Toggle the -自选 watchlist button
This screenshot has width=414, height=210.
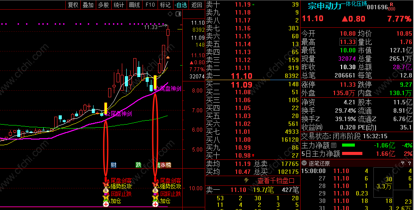pos(181,5)
